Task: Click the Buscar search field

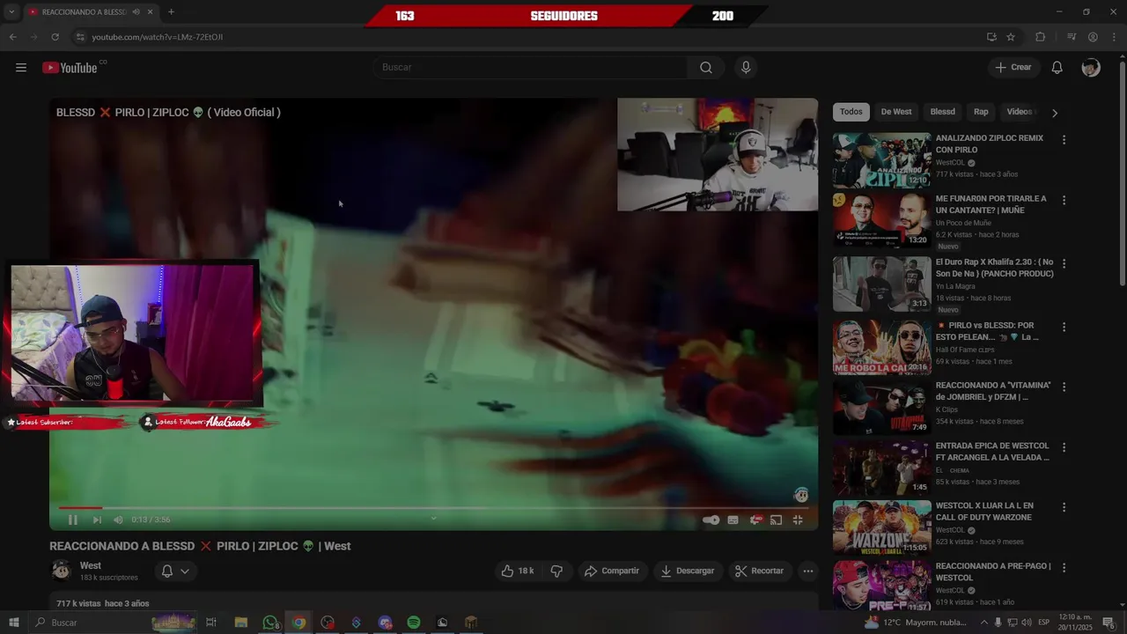Action: (x=531, y=68)
